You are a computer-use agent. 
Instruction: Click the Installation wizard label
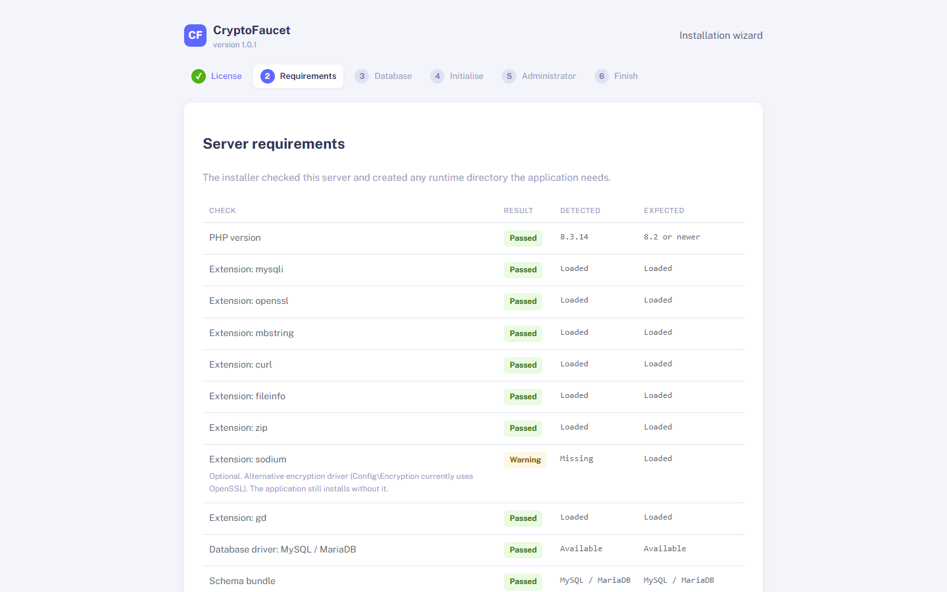[721, 36]
